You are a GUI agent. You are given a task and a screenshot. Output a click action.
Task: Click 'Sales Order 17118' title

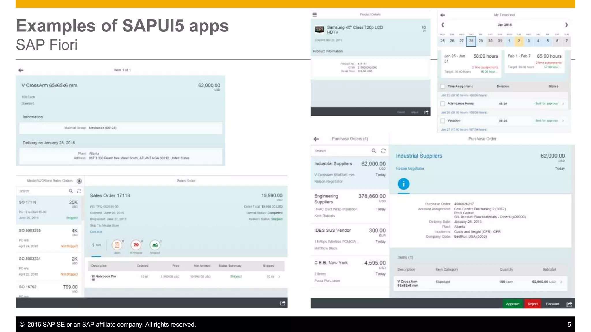110,195
